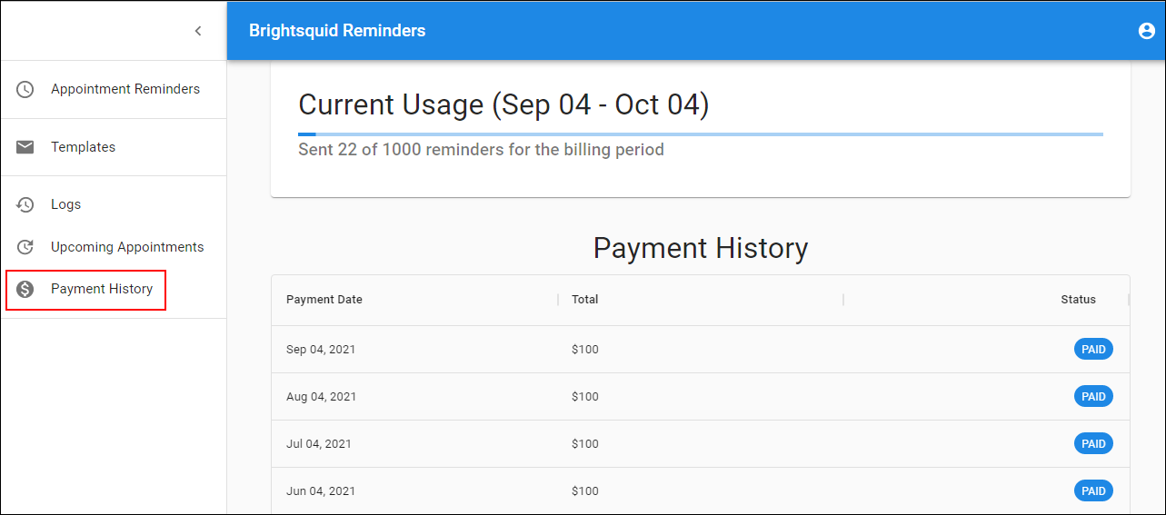This screenshot has height=515, width=1166.
Task: Open the user account icon
Action: (x=1146, y=31)
